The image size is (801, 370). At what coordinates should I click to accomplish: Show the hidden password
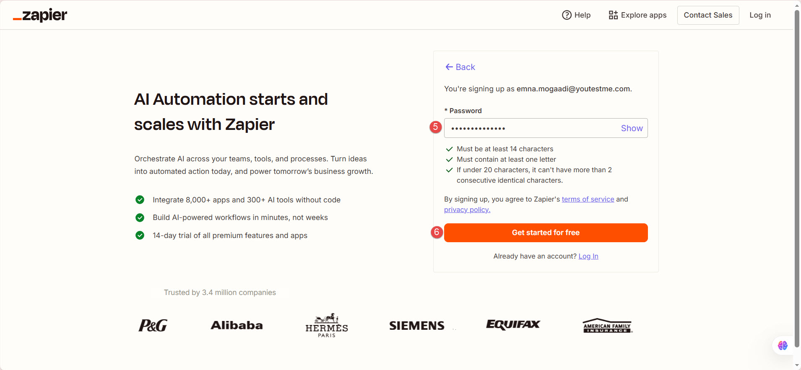pos(632,128)
